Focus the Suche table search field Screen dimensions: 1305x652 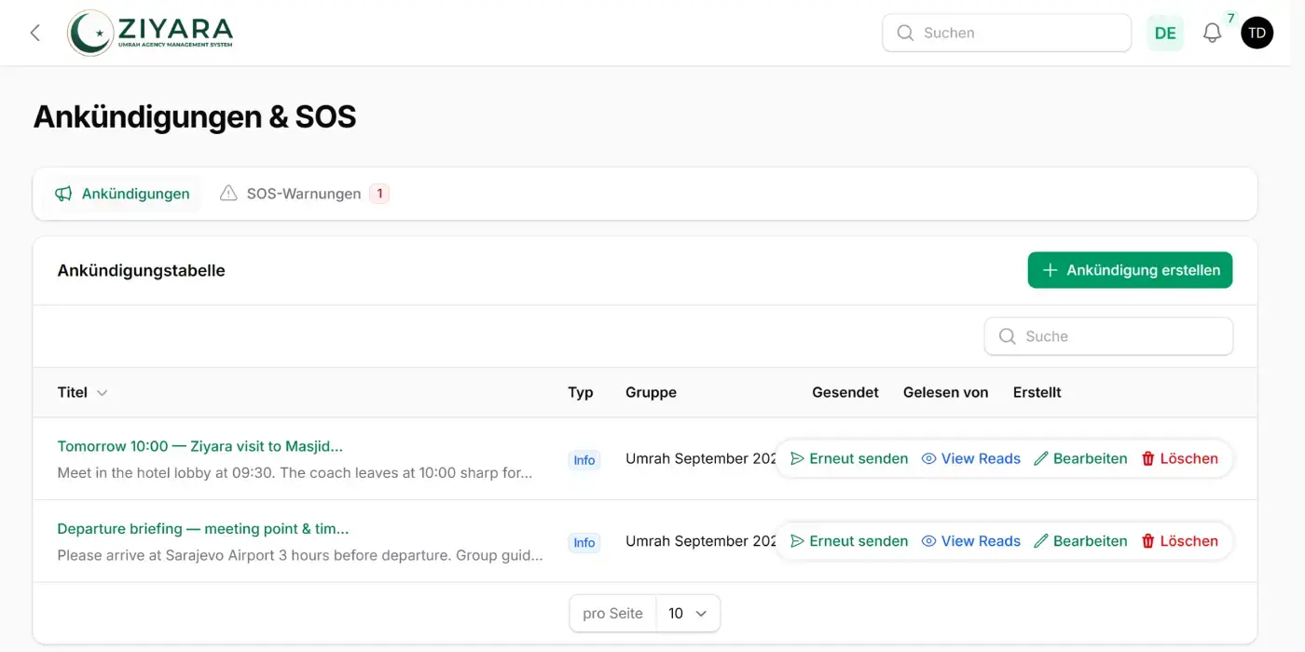(1108, 336)
